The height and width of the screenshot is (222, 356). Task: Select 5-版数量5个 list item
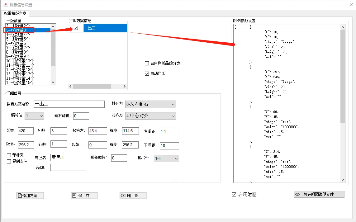28,39
